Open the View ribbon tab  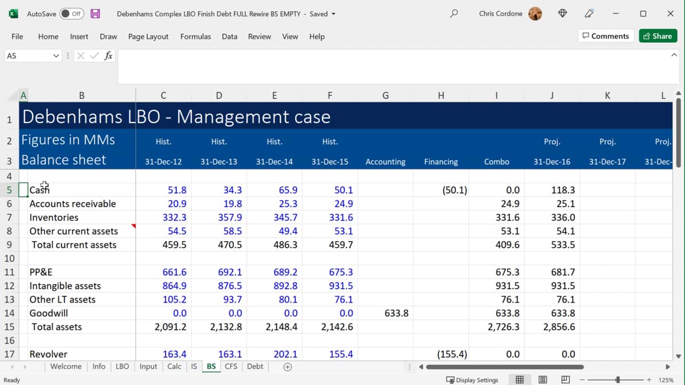point(290,37)
